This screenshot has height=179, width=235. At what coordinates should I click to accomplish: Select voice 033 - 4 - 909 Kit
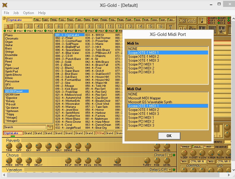[95, 35]
